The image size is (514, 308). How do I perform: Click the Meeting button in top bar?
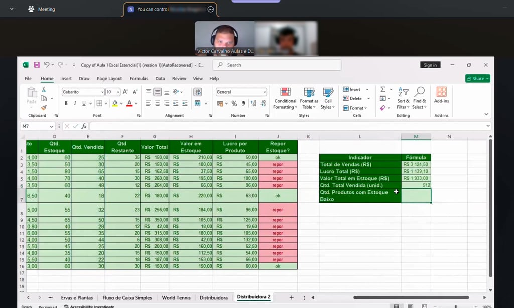click(42, 9)
